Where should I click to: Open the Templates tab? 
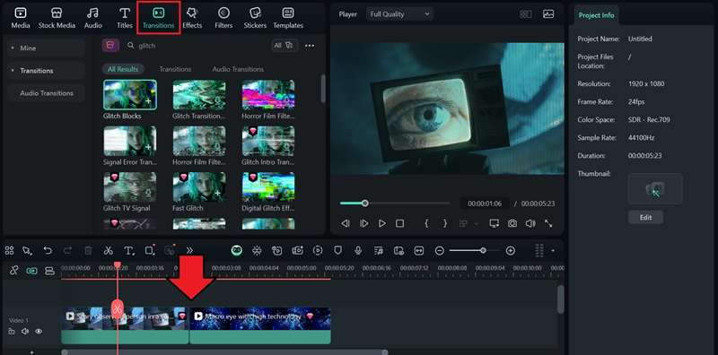288,18
